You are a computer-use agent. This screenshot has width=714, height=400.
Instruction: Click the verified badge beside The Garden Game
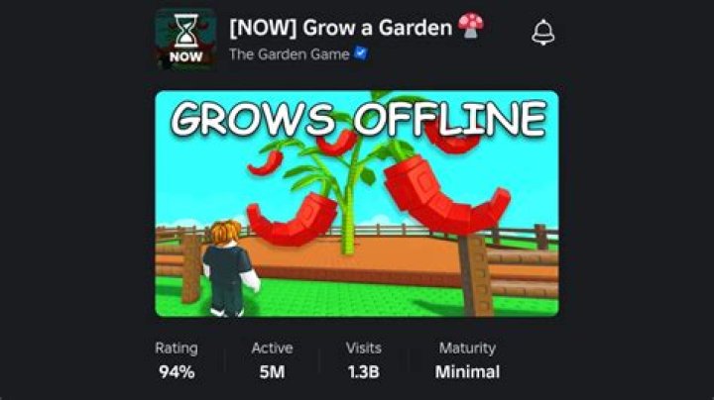click(x=361, y=53)
